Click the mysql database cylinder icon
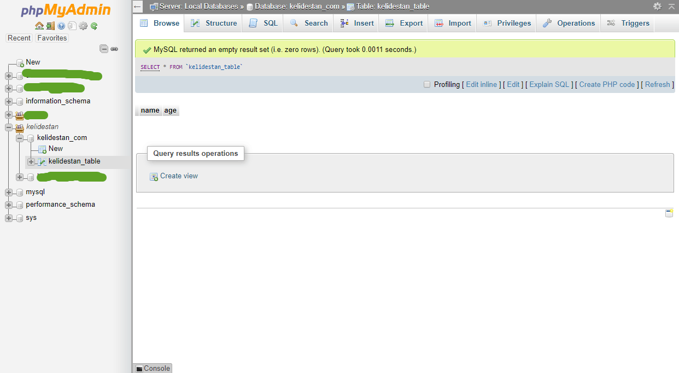This screenshot has width=679, height=373. (20, 192)
